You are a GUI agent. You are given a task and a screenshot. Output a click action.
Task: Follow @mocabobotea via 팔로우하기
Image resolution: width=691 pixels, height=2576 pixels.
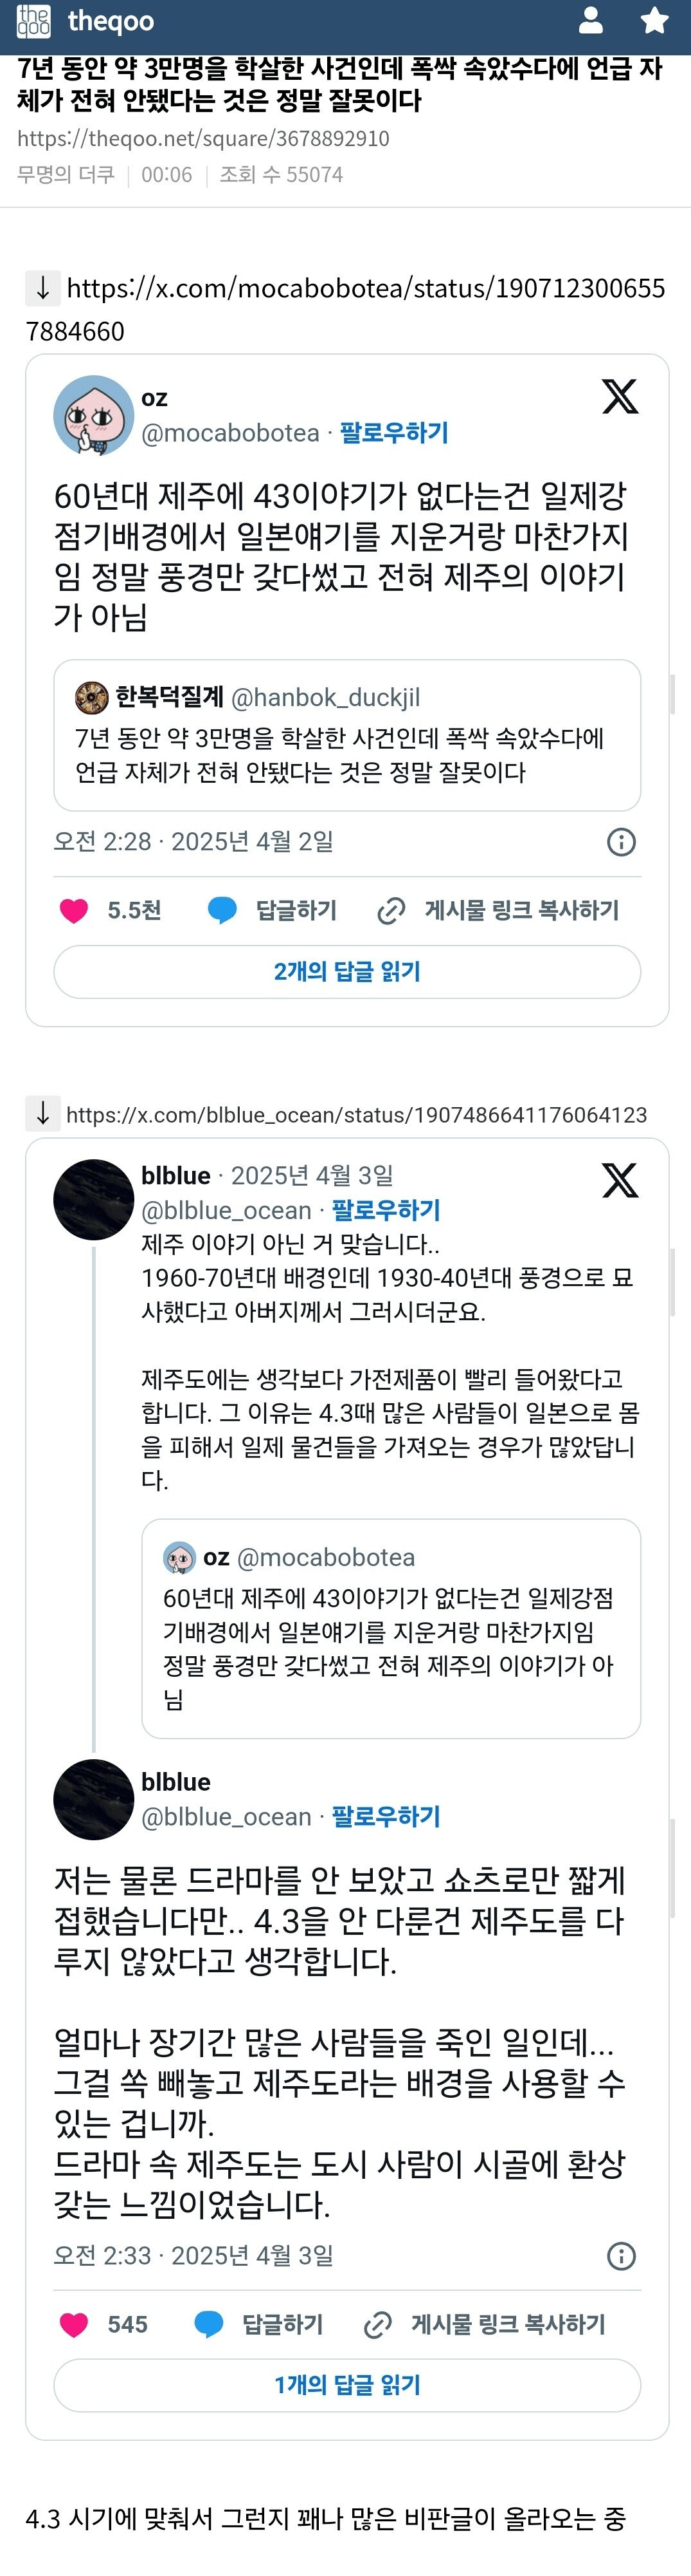click(393, 433)
